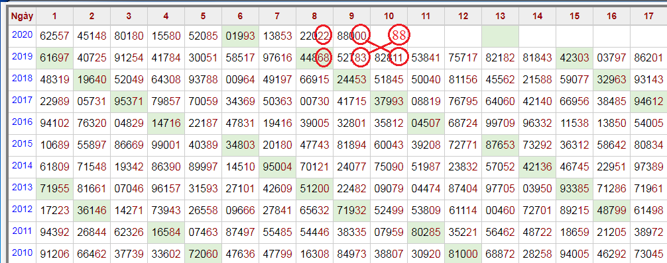This screenshot has width=667, height=263.
Task: Open the 2010 year link
Action: click(x=22, y=252)
